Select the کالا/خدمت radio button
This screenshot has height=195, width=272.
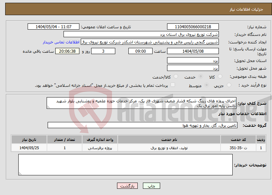[x=176, y=76]
